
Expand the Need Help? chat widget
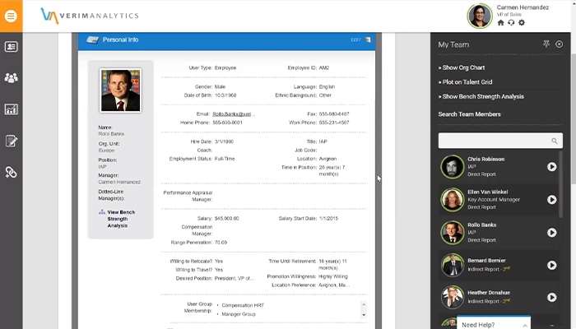pos(494,322)
